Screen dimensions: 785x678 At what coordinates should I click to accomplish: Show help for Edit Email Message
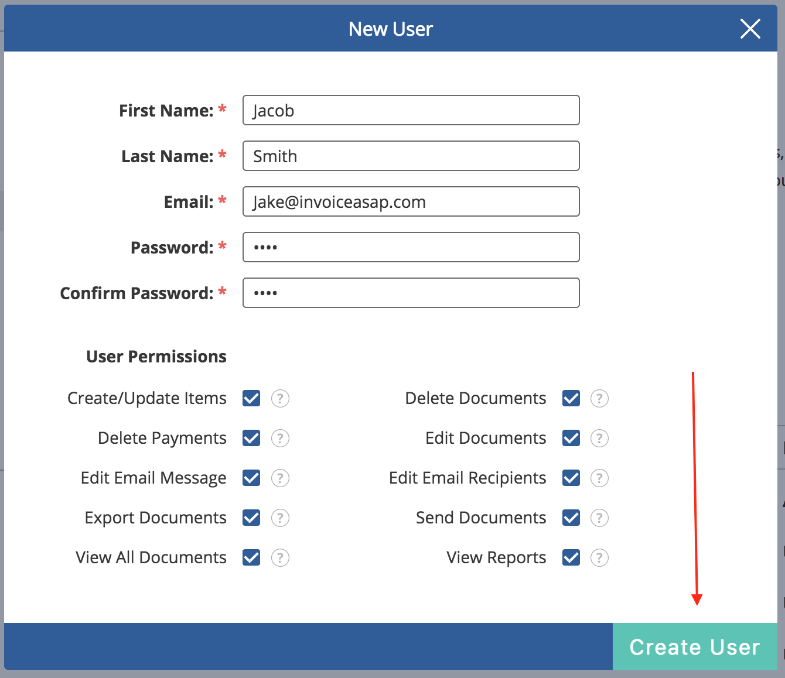point(280,478)
